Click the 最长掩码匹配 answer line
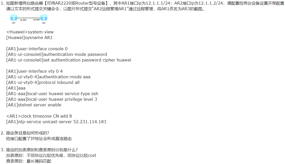The width and height of the screenshot is (285, 164). (29, 161)
